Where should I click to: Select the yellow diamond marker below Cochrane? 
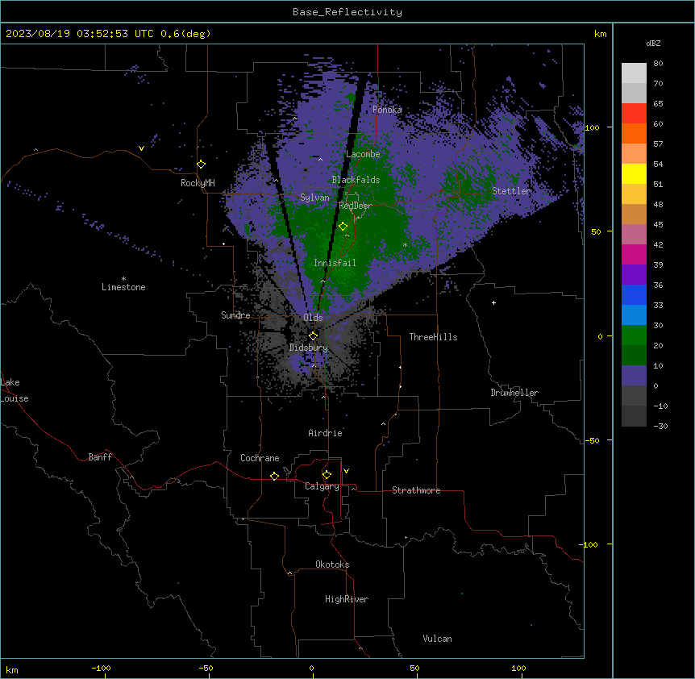pos(274,476)
